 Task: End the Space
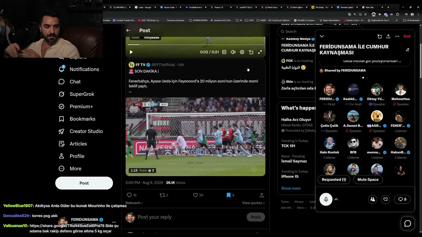(x=407, y=36)
